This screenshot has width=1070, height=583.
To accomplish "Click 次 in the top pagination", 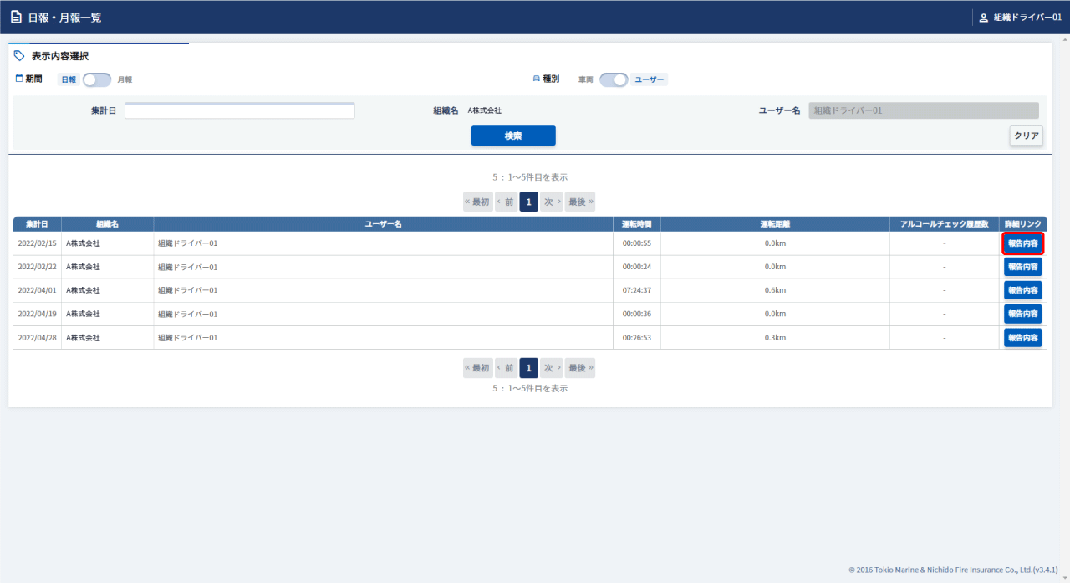I will (x=551, y=202).
